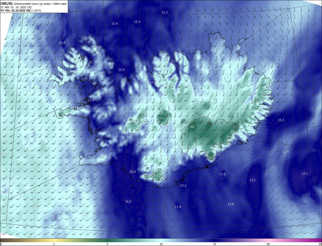Click the 50 tick label on the color scale

click(x=320, y=244)
